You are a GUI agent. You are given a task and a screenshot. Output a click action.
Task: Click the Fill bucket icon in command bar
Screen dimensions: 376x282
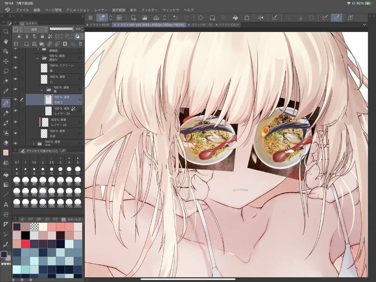coord(235,18)
